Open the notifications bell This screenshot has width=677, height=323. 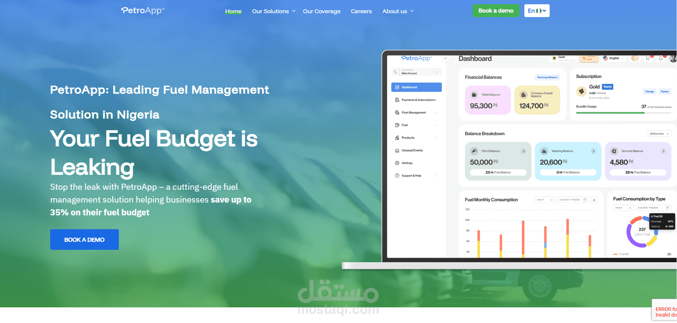[x=661, y=58]
